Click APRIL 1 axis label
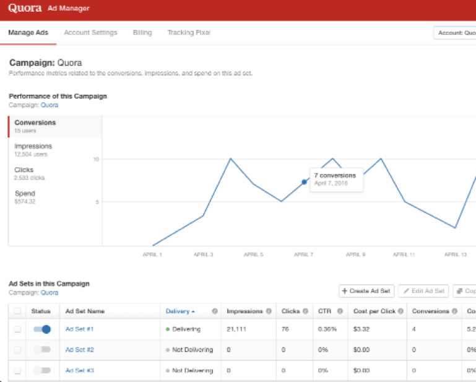The image size is (476, 382). 152,254
